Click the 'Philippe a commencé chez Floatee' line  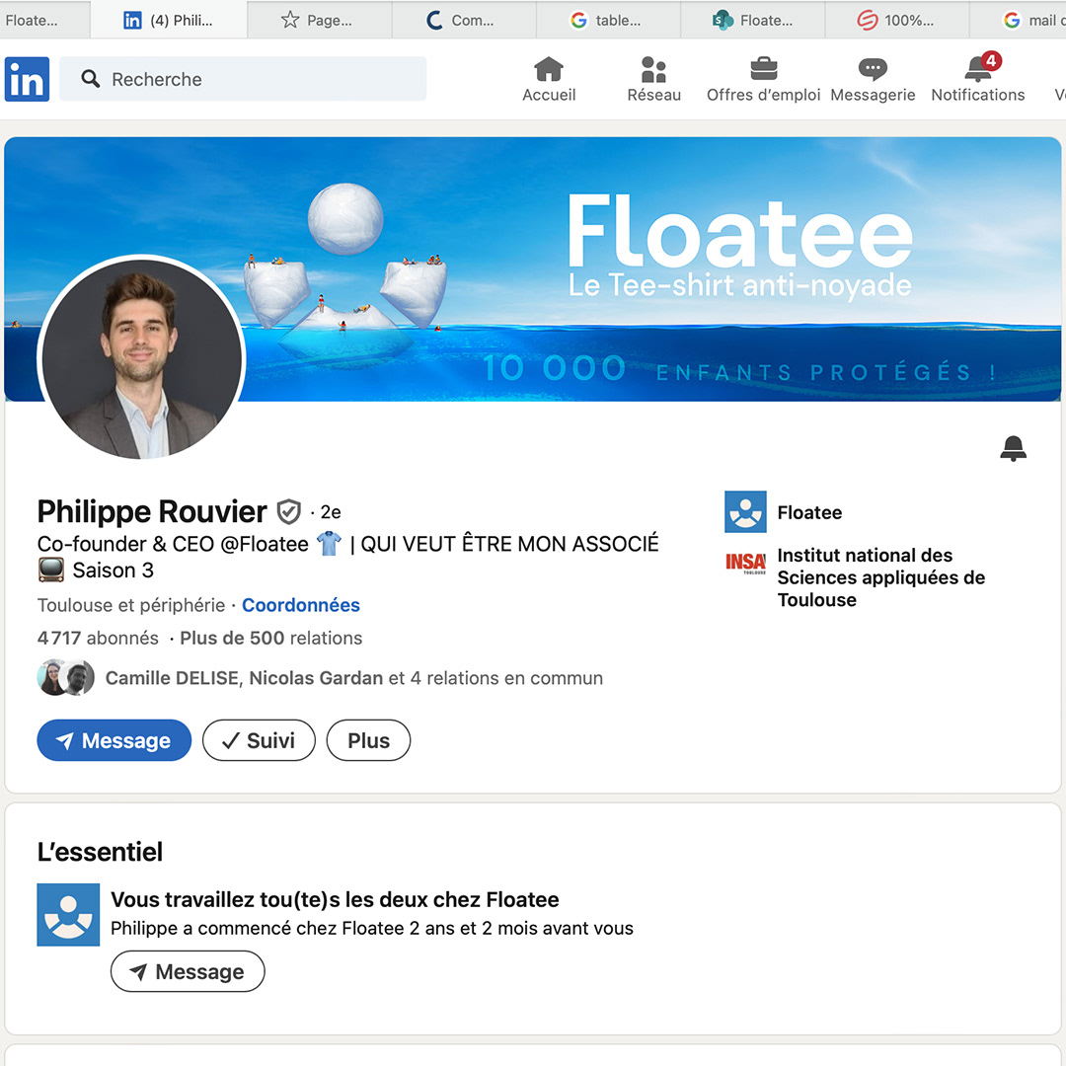(x=372, y=928)
